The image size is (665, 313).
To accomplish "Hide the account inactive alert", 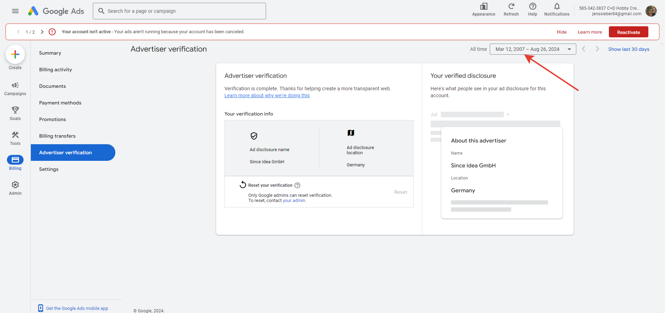I will (x=562, y=32).
